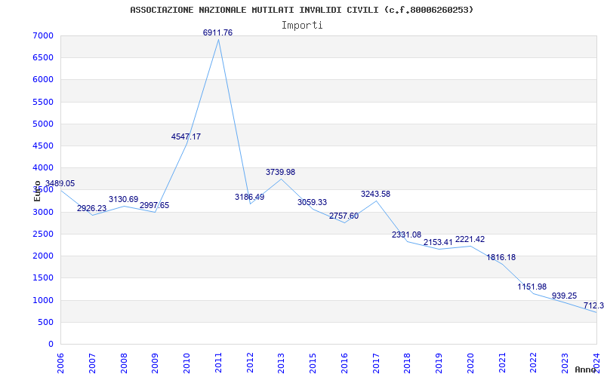Viewport: 604px width, 377px height.
Task: Click the 2997.65 data label
Action: pyautogui.click(x=155, y=205)
